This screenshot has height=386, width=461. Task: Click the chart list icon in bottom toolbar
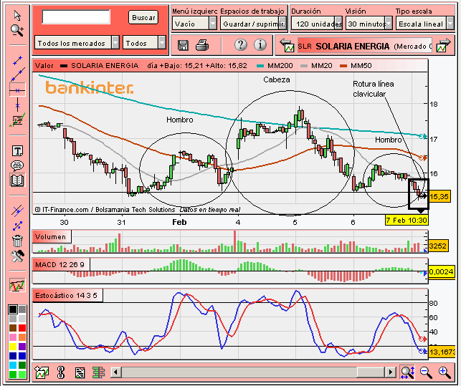click(x=80, y=372)
